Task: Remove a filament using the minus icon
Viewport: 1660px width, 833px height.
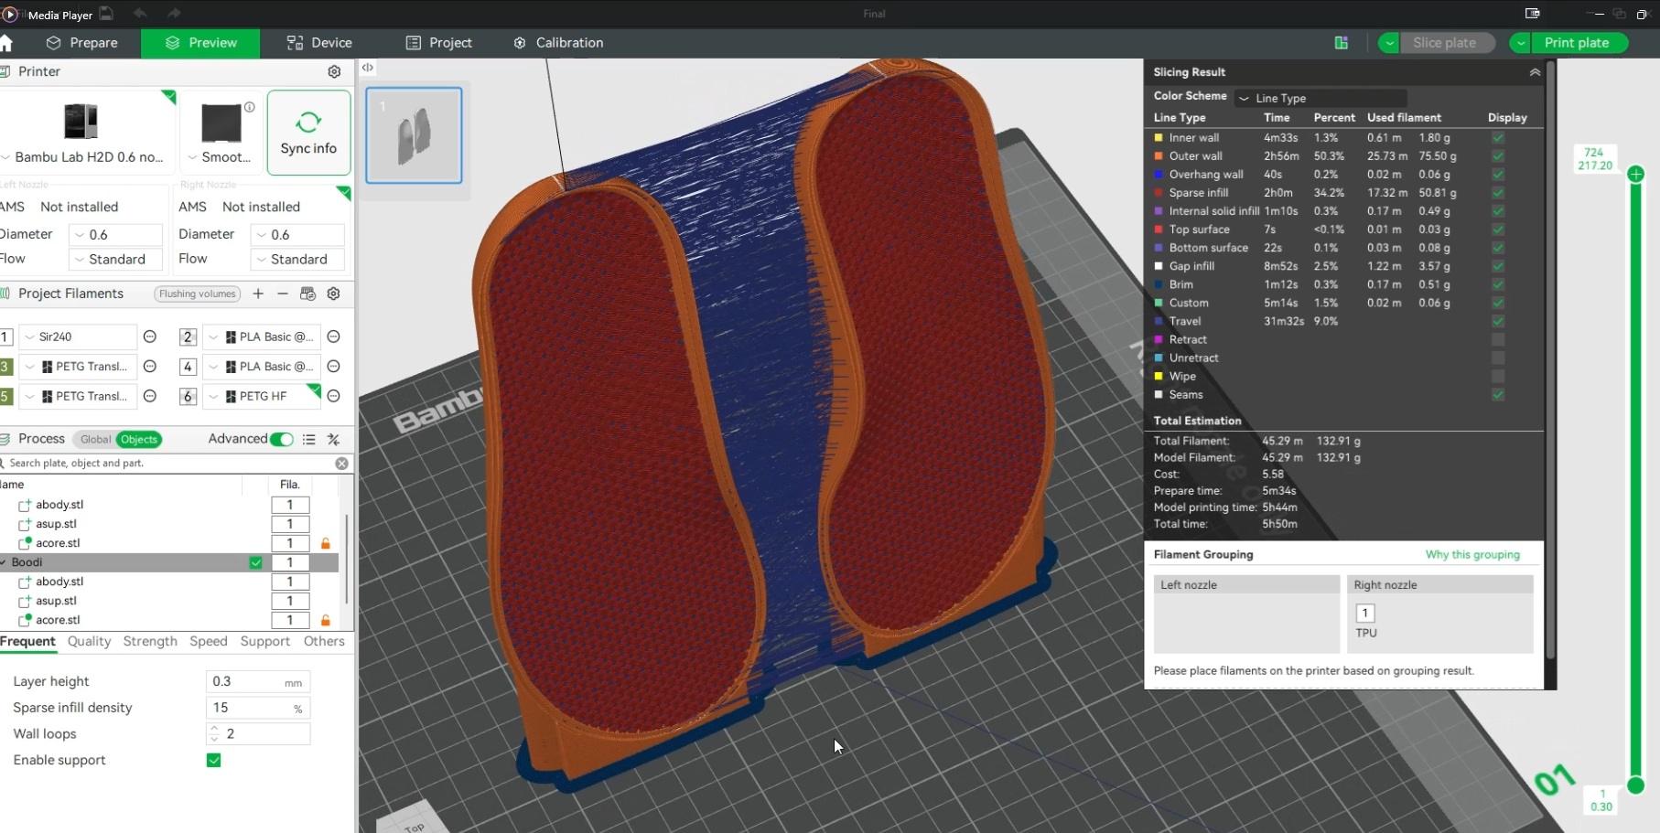Action: (x=283, y=294)
